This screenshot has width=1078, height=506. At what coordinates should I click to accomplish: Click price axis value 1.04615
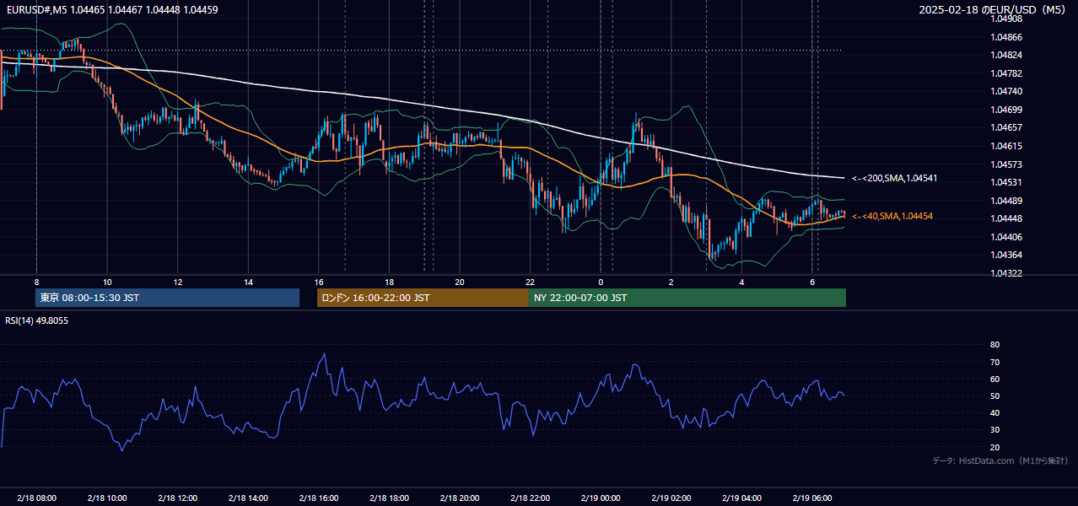(x=1007, y=146)
